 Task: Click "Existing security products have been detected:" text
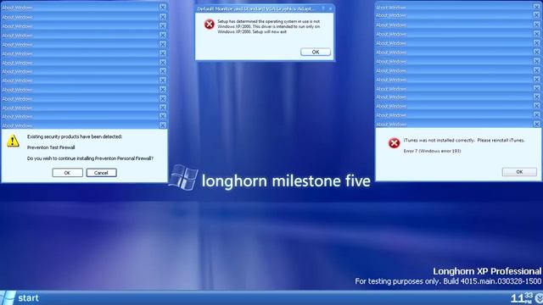pos(75,136)
